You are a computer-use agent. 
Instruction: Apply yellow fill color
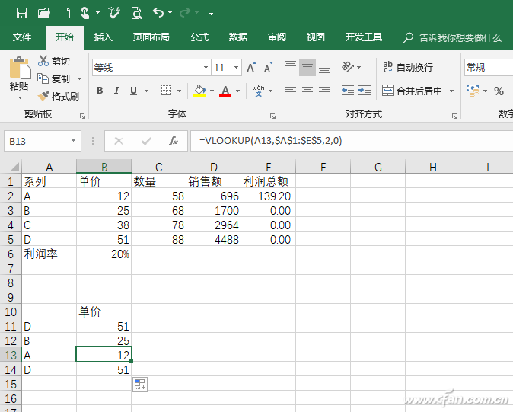pos(199,91)
